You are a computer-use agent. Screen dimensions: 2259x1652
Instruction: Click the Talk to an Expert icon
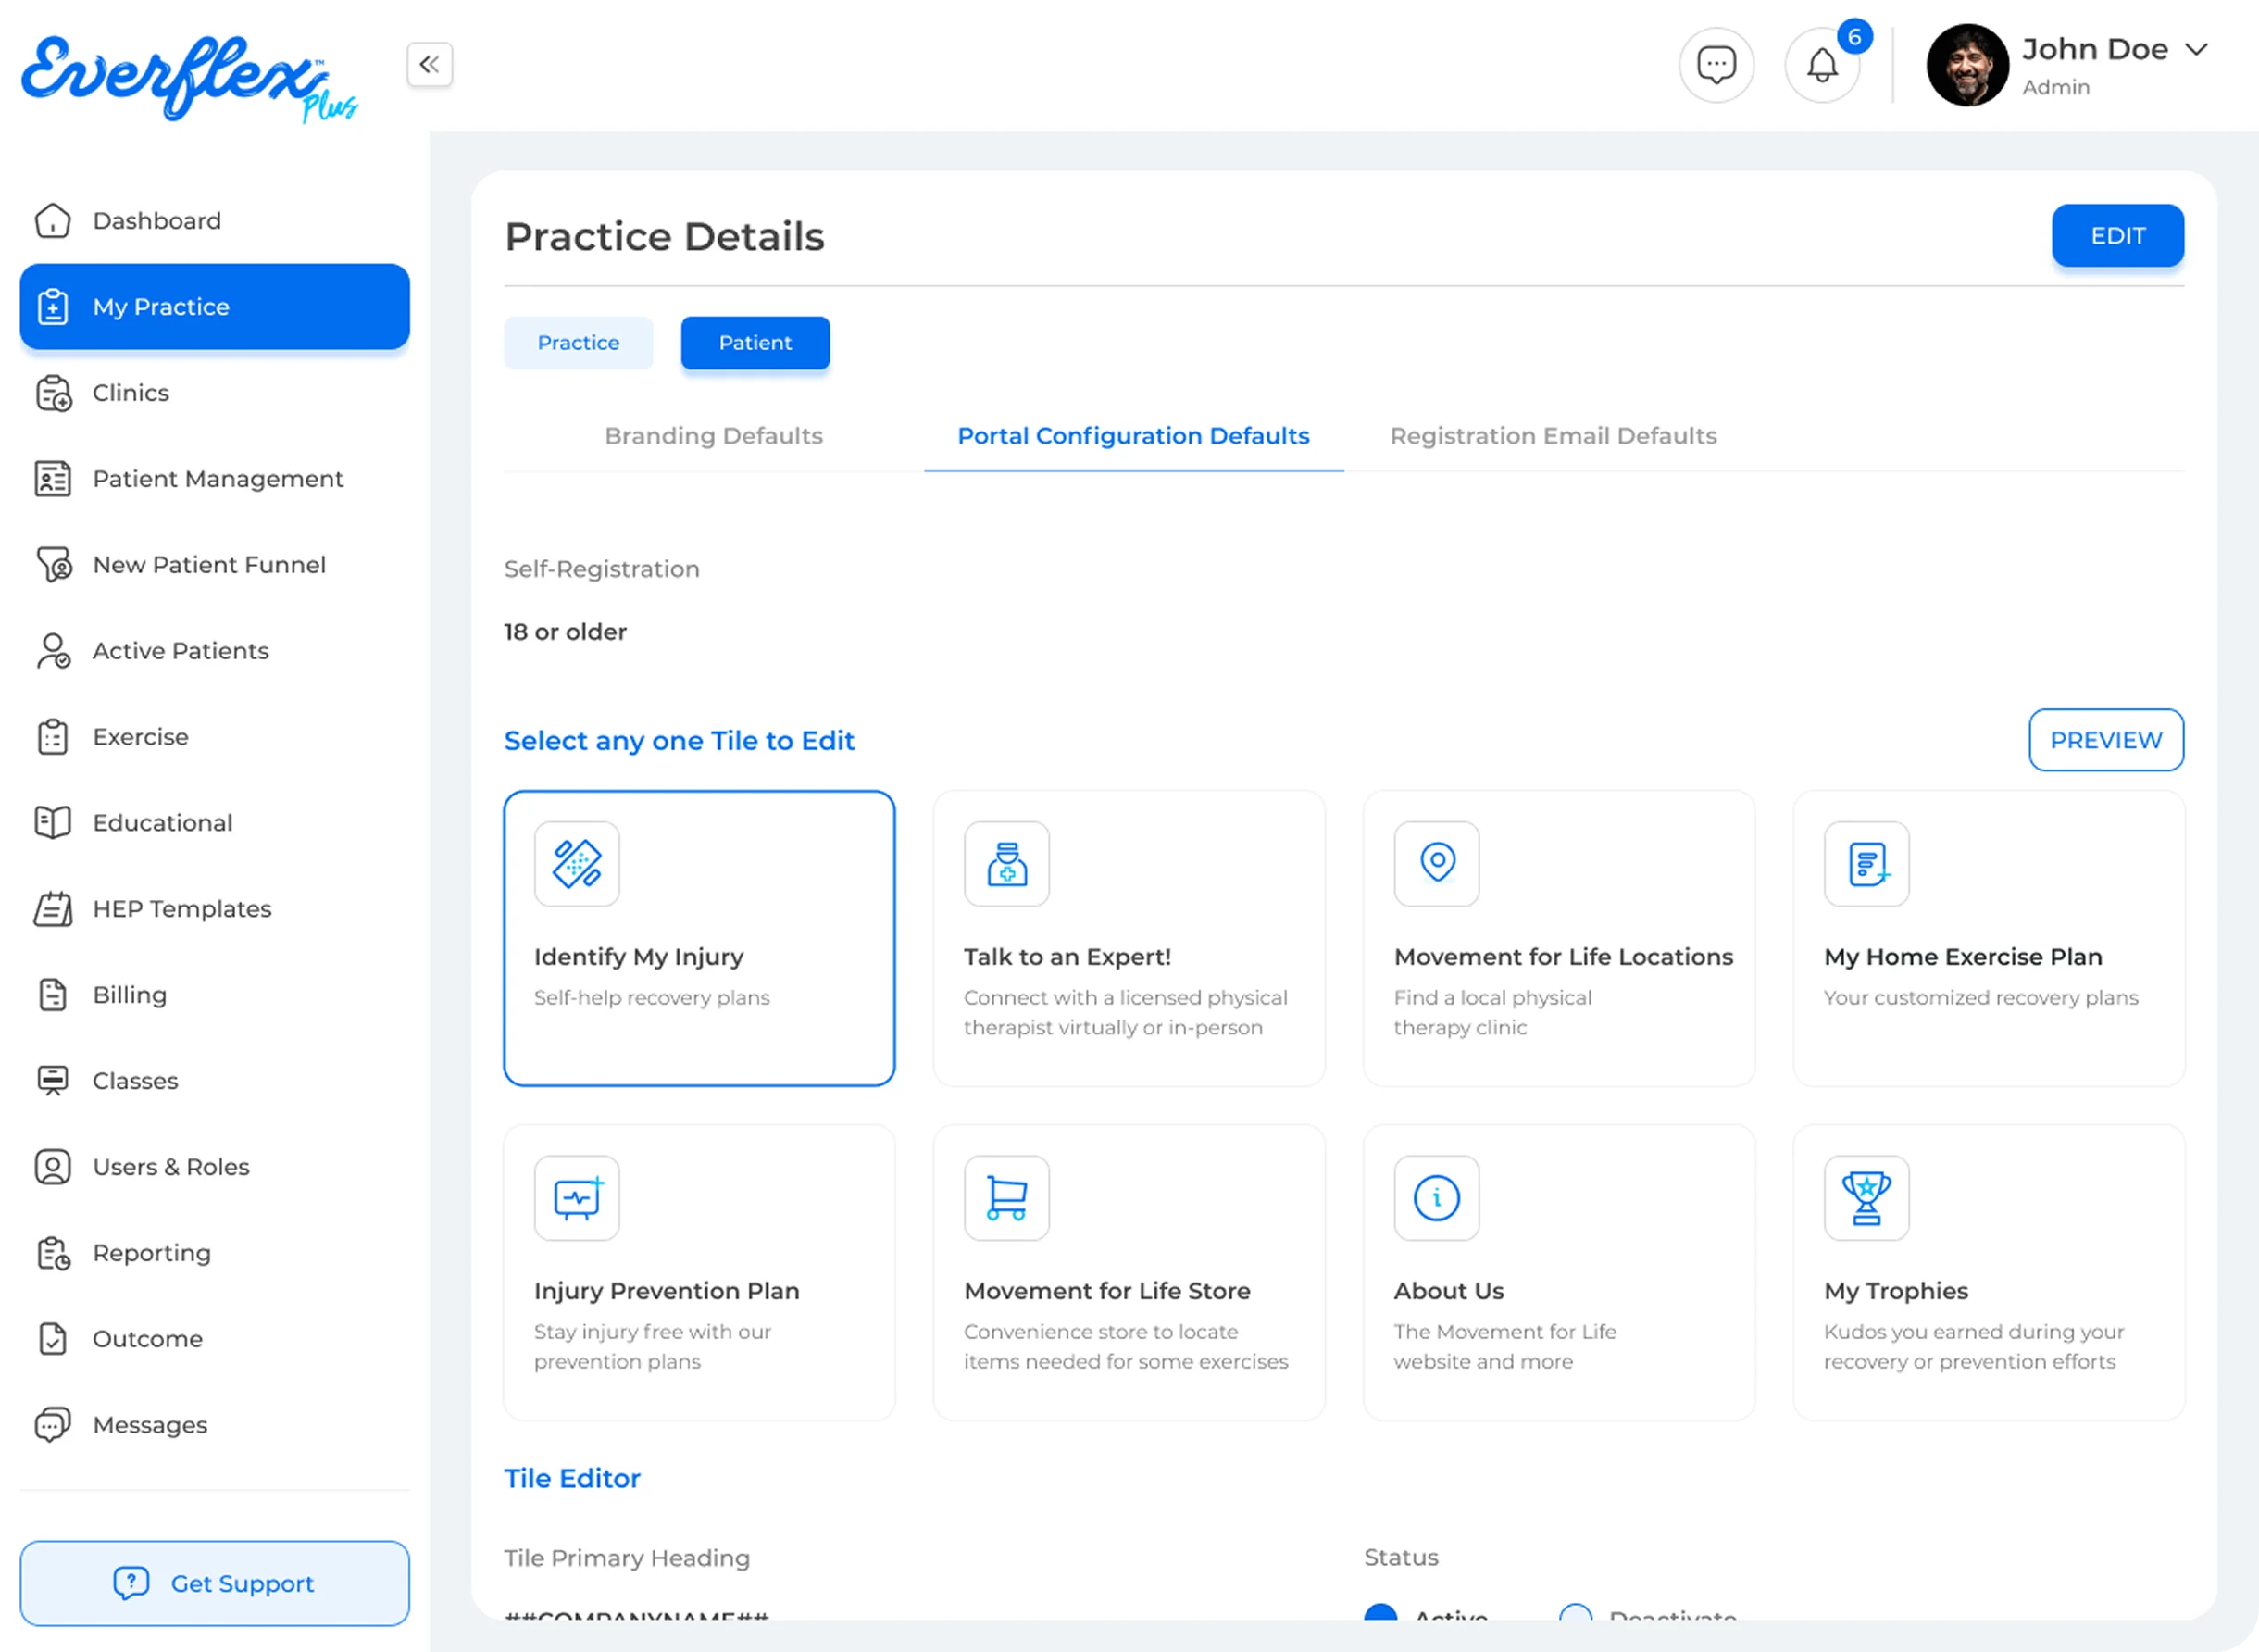[x=1006, y=864]
